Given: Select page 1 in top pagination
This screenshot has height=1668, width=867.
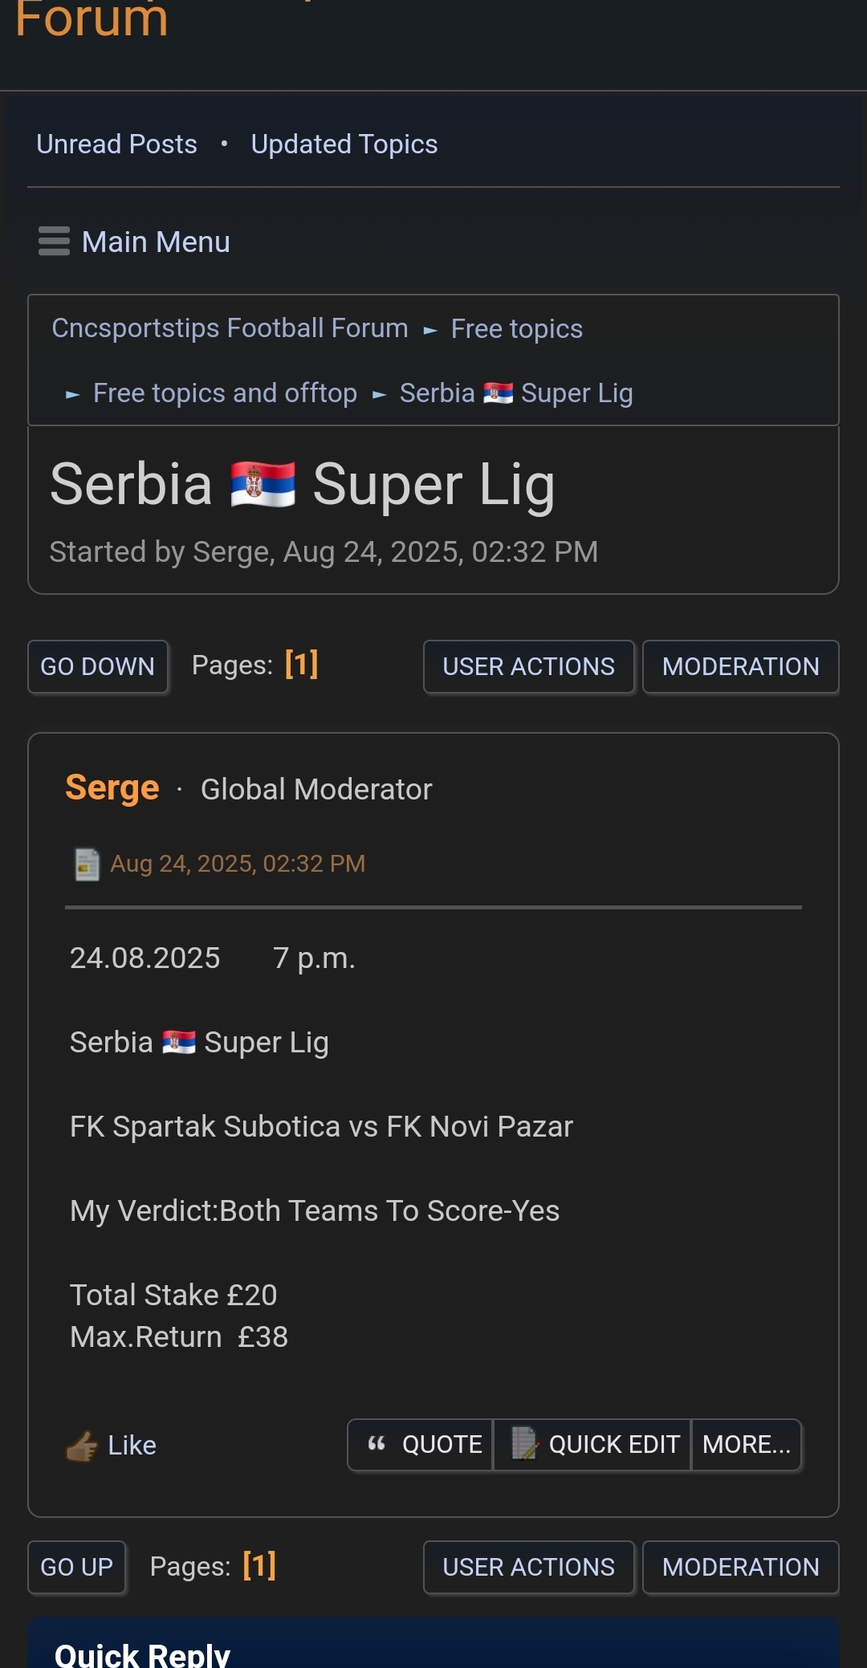Looking at the screenshot, I should click(x=301, y=665).
